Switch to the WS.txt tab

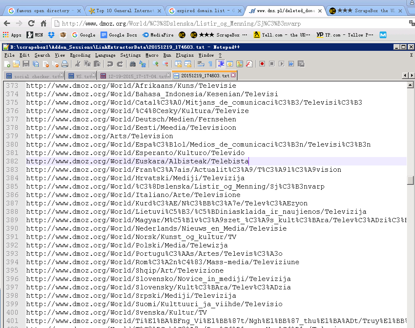(x=81, y=76)
